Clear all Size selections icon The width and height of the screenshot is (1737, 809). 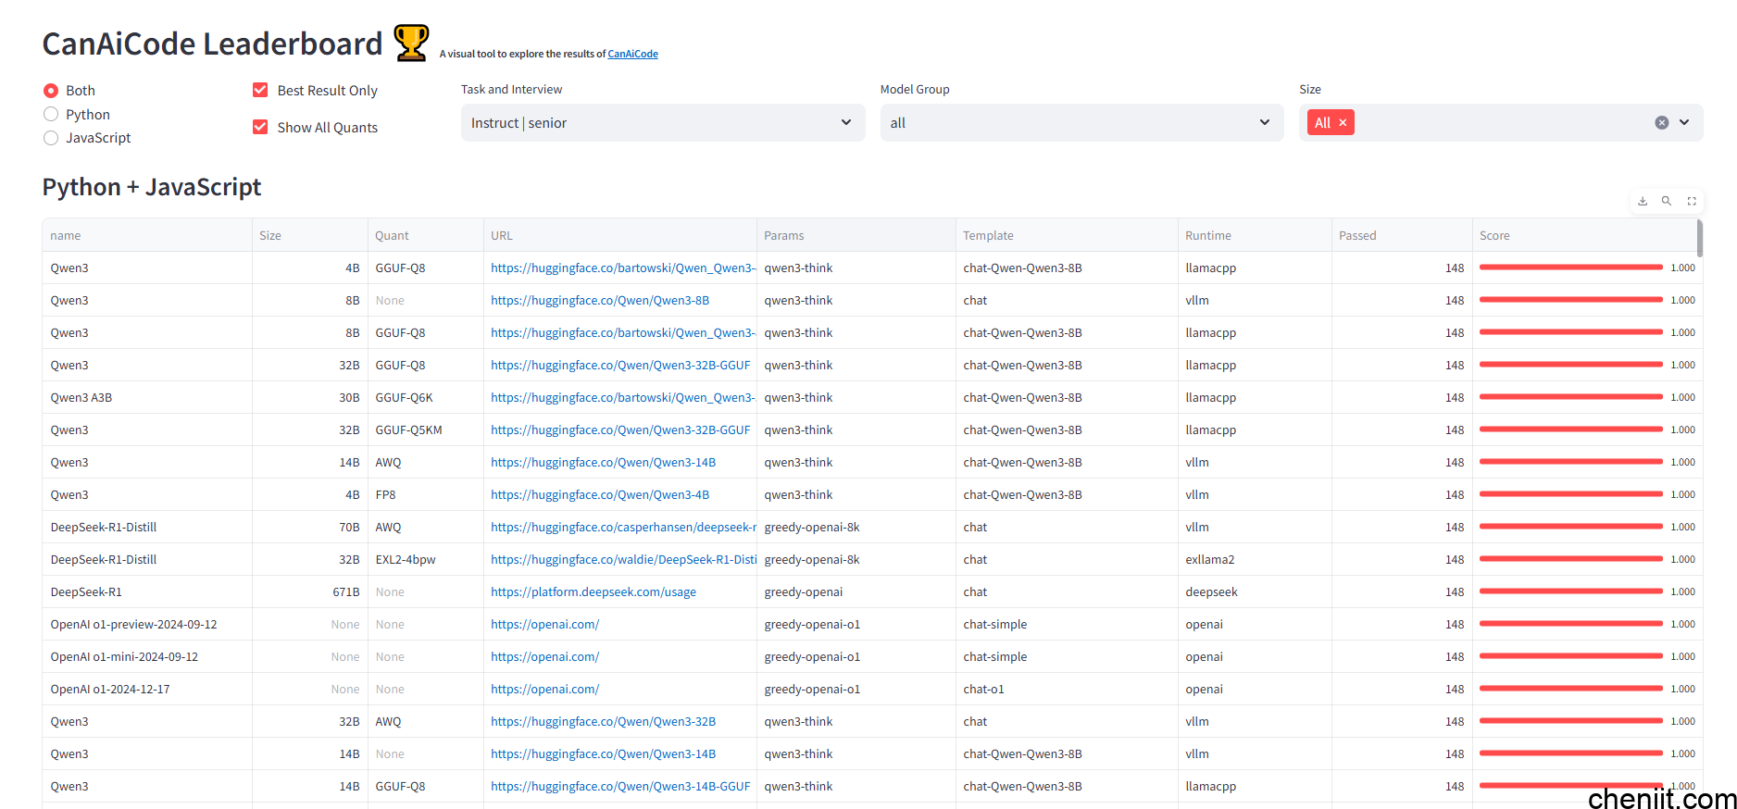(1662, 123)
